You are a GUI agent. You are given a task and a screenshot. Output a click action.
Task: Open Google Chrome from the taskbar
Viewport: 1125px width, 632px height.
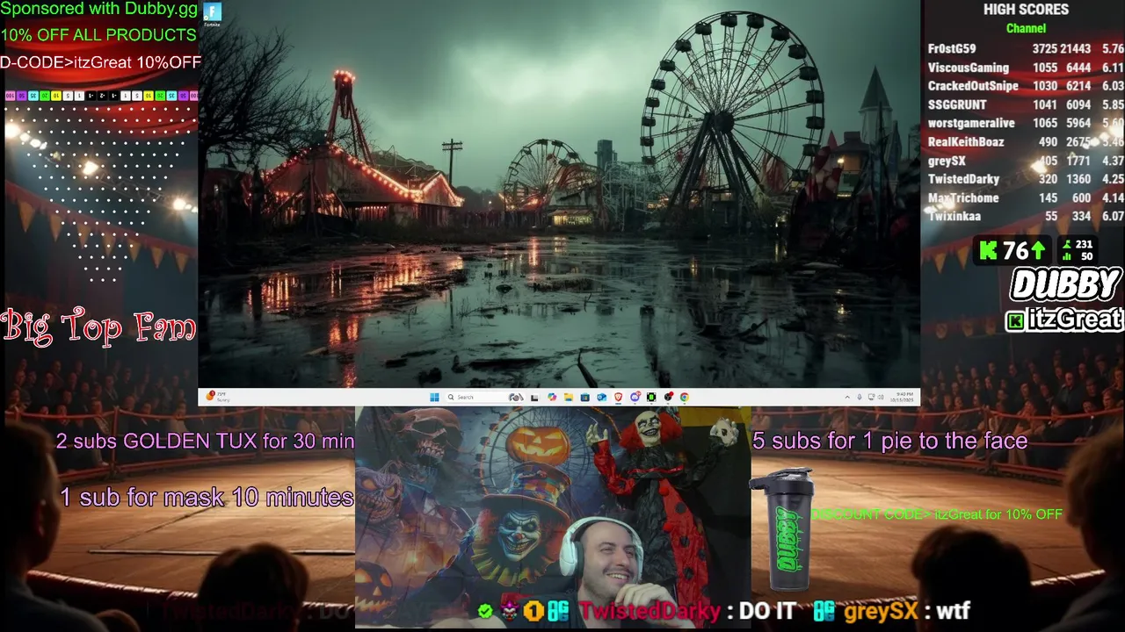(684, 397)
